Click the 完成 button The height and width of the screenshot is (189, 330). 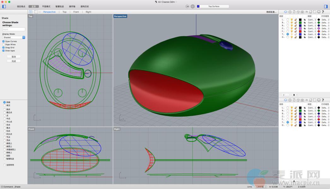tap(14, 61)
